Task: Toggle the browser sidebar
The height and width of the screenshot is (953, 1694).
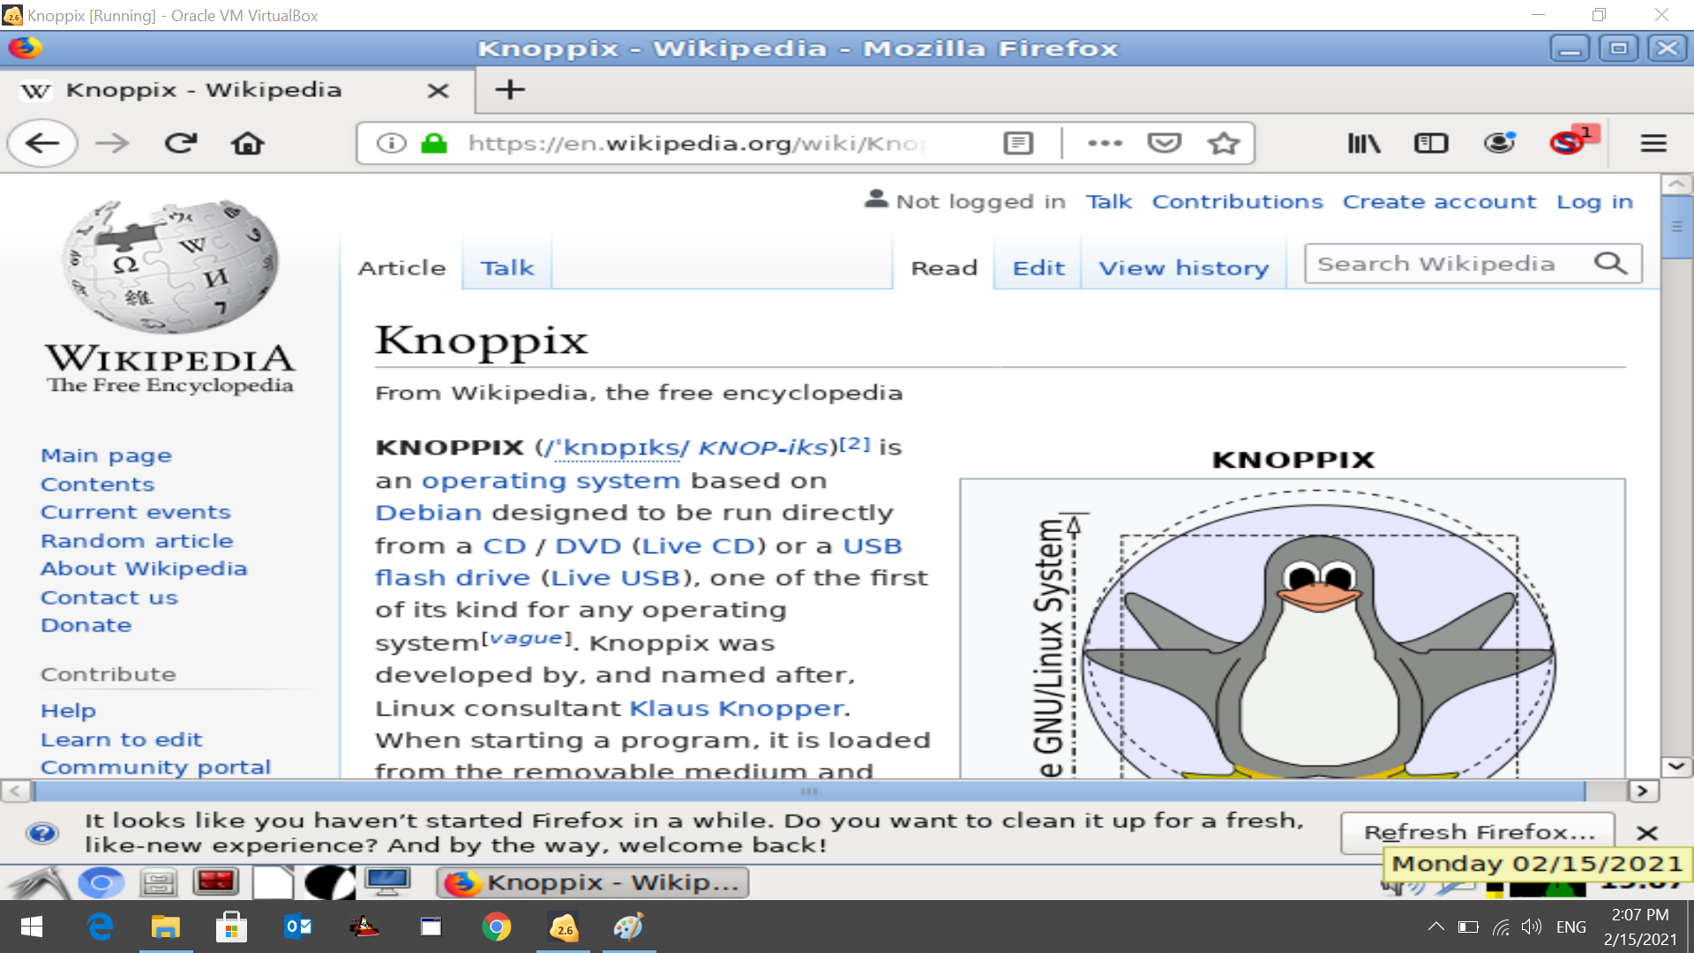Action: tap(1430, 142)
